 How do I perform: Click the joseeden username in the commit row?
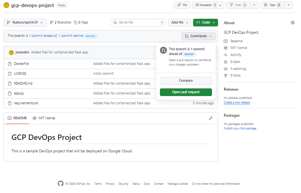(x=22, y=52)
